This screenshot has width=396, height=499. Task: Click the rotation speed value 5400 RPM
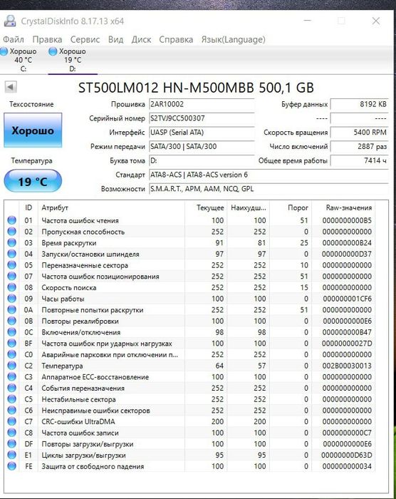(x=360, y=133)
